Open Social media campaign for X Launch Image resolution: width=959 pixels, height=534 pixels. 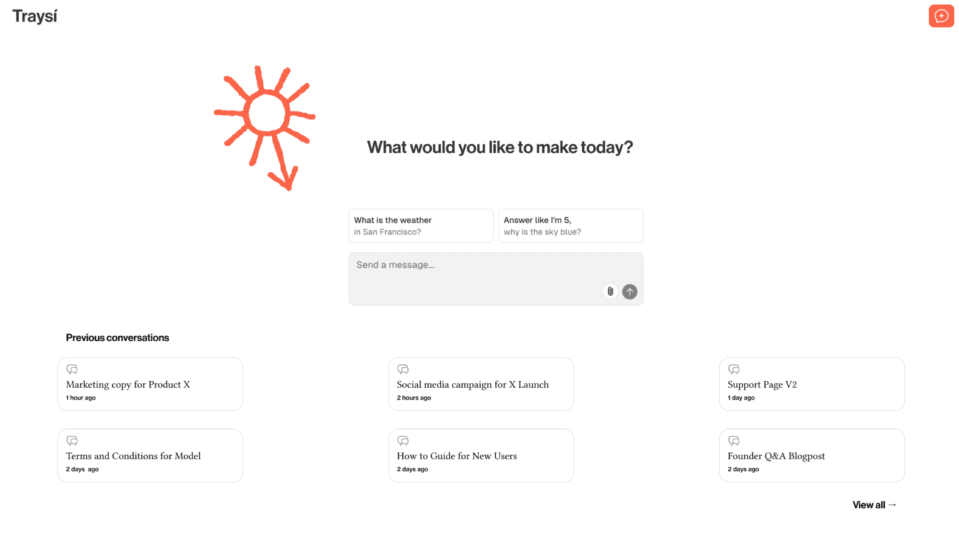(x=481, y=385)
